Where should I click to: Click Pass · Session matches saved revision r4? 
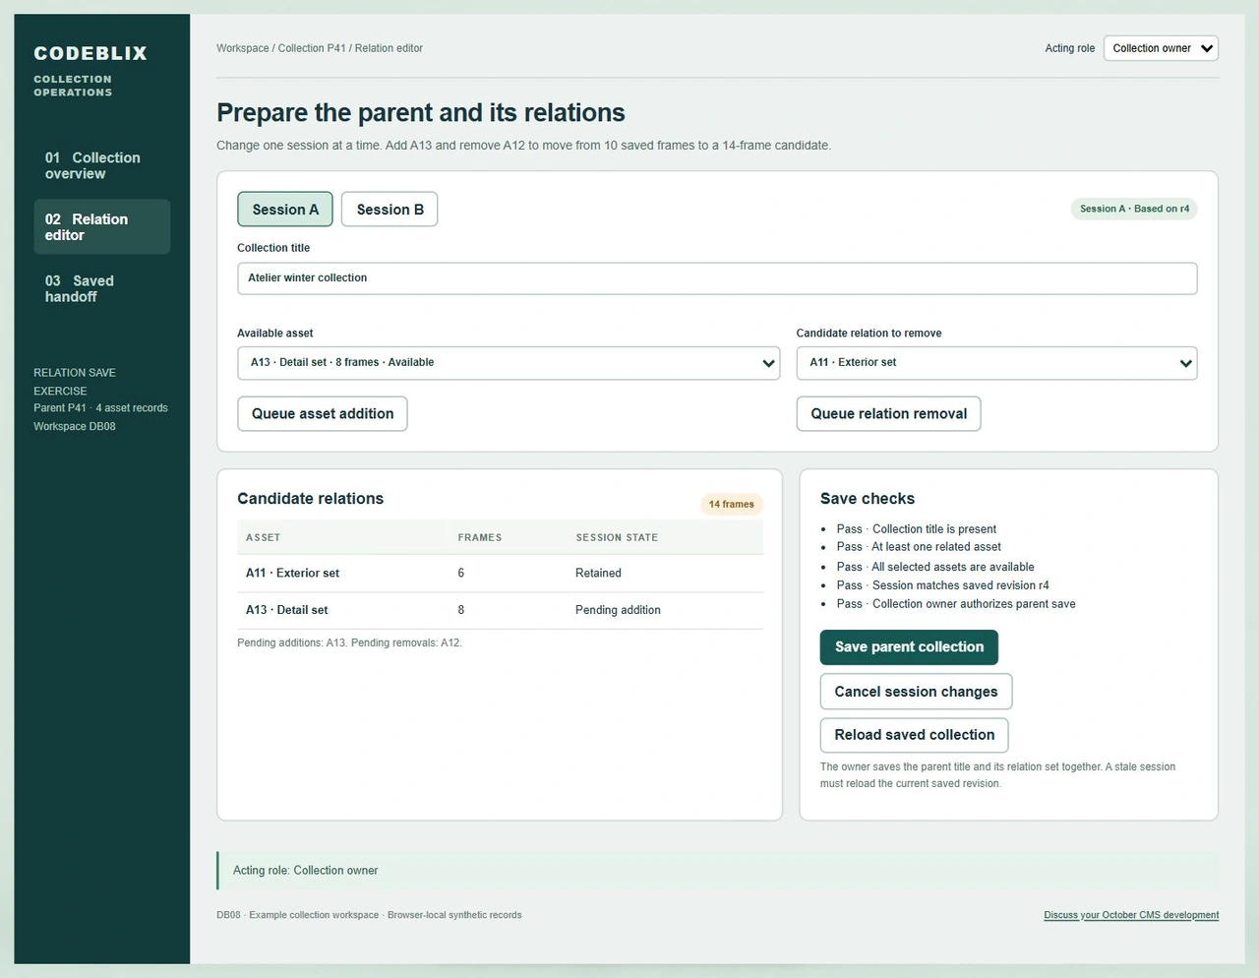[x=942, y=585]
